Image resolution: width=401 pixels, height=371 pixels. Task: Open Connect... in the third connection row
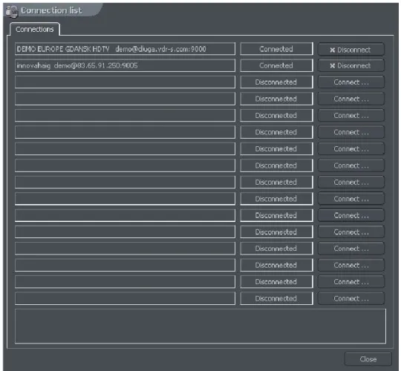click(x=351, y=82)
